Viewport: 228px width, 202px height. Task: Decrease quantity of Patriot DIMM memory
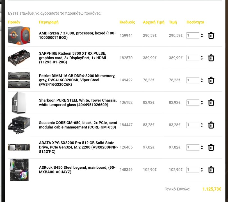tap(202, 82)
